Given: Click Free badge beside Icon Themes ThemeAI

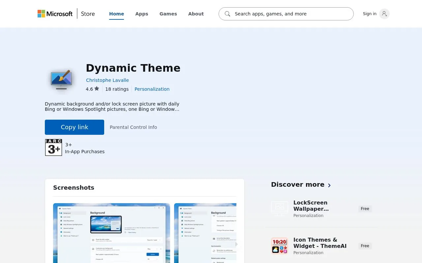Looking at the screenshot, I should tap(365, 246).
